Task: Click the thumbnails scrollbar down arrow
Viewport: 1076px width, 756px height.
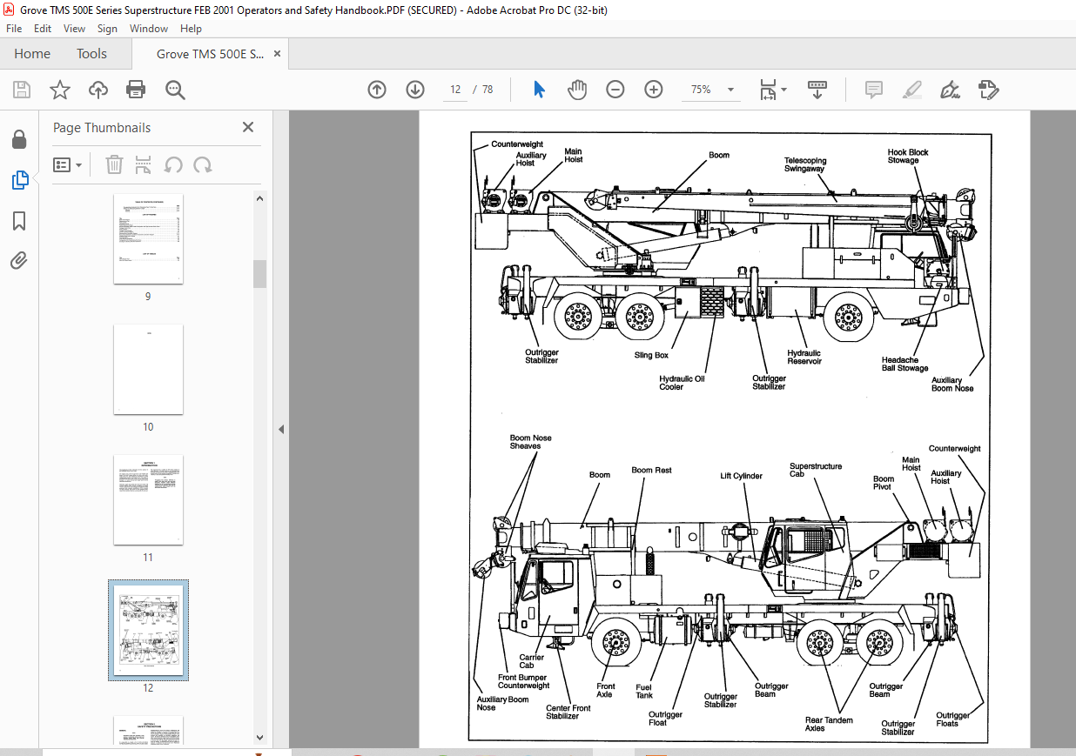Action: click(x=259, y=738)
